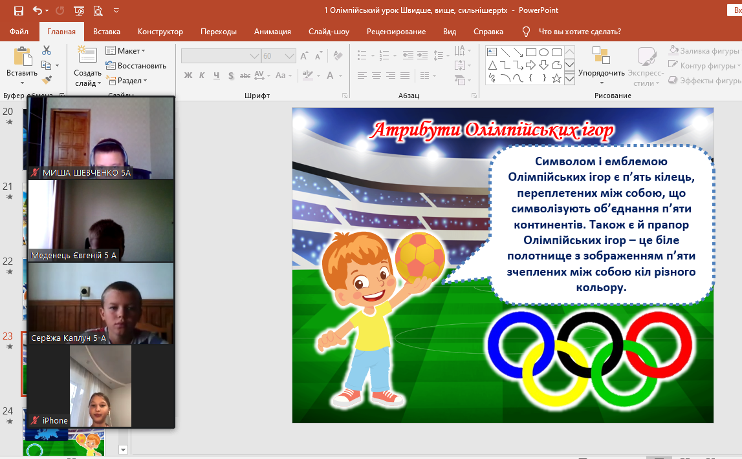This screenshot has width=742, height=459.
Task: Create a new slide (Создать слайд)
Action: click(87, 66)
